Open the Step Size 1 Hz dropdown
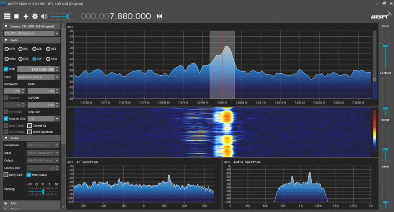Image resolution: width=394 pixels, height=212 pixels. click(x=43, y=119)
